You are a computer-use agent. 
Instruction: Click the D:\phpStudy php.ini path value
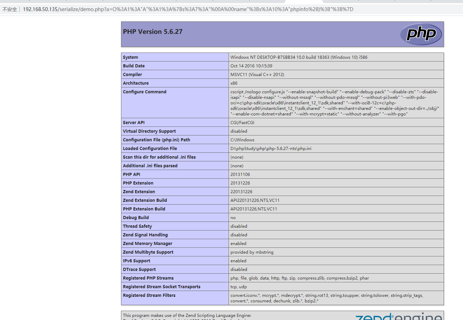pyautogui.click(x=271, y=149)
